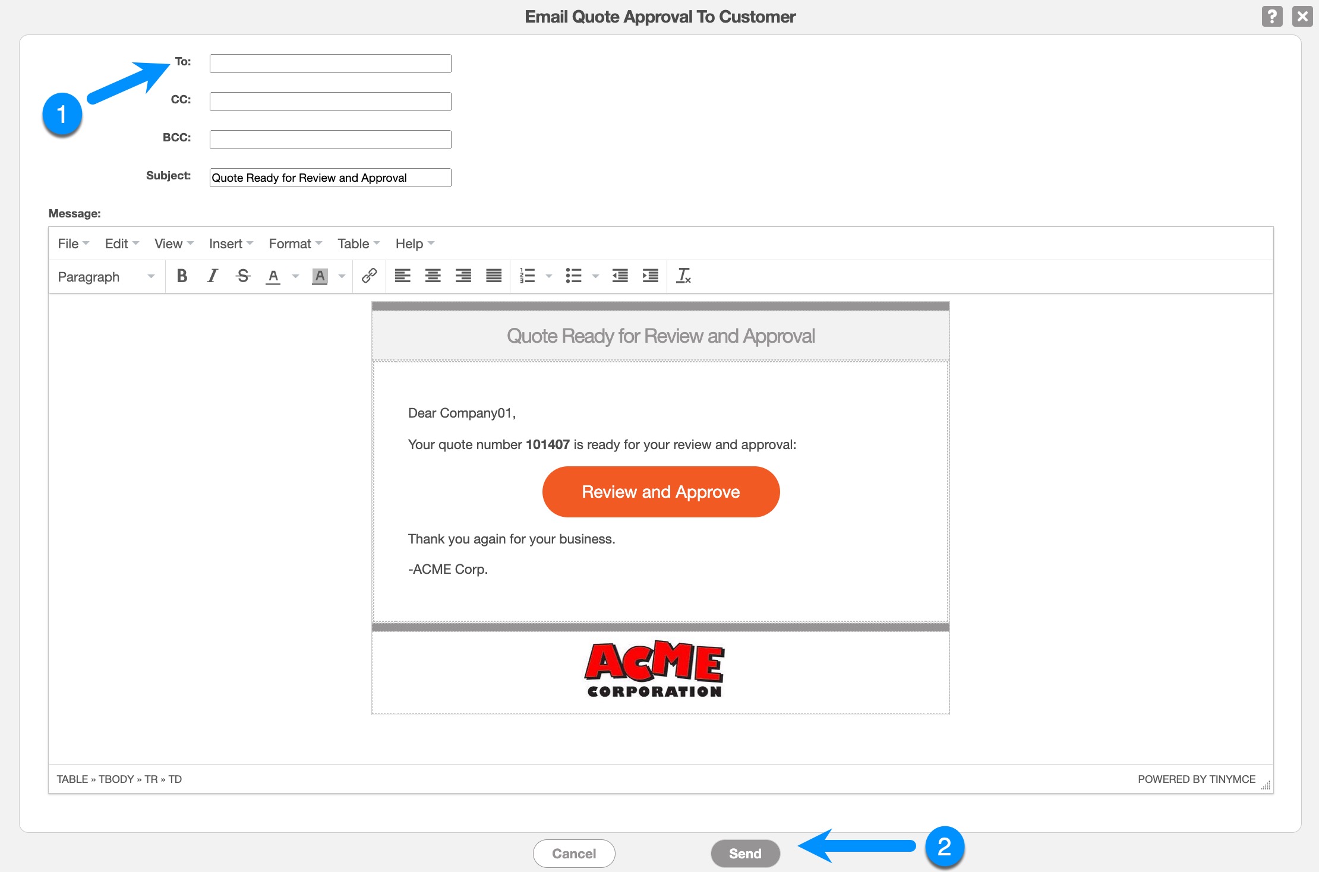Image resolution: width=1319 pixels, height=872 pixels.
Task: Click the Review and Approve orange button
Action: (661, 492)
